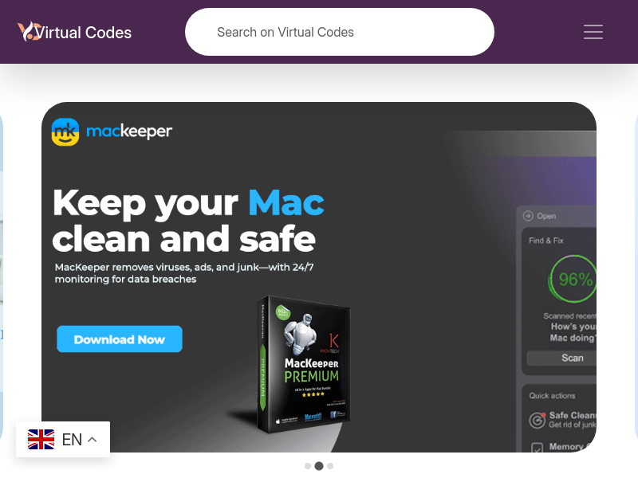
Task: Click the UK flag icon
Action: (41, 440)
